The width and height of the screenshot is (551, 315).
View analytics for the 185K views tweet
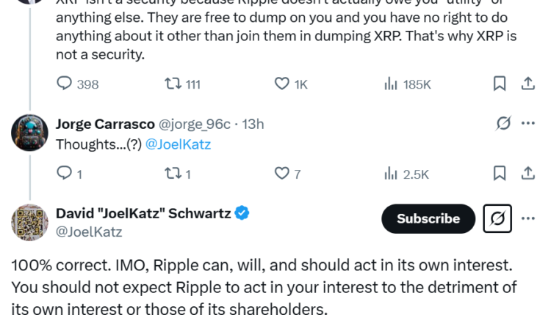click(391, 84)
